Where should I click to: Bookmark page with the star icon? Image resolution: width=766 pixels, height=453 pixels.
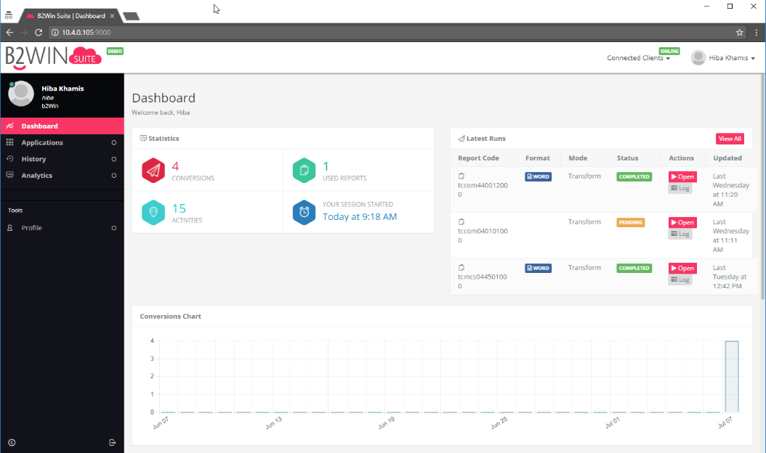pyautogui.click(x=740, y=33)
